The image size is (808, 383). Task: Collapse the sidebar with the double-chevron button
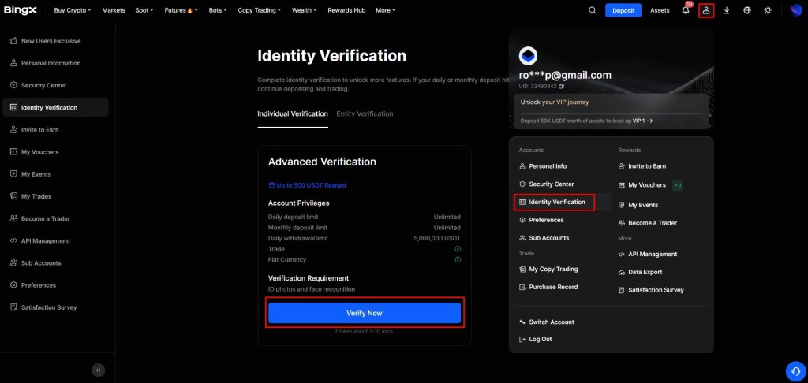pos(98,370)
